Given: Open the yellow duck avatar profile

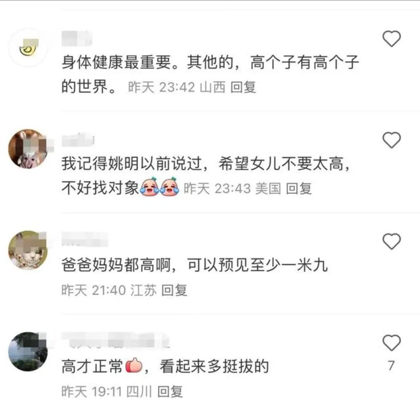Looking at the screenshot, I should 28,47.
